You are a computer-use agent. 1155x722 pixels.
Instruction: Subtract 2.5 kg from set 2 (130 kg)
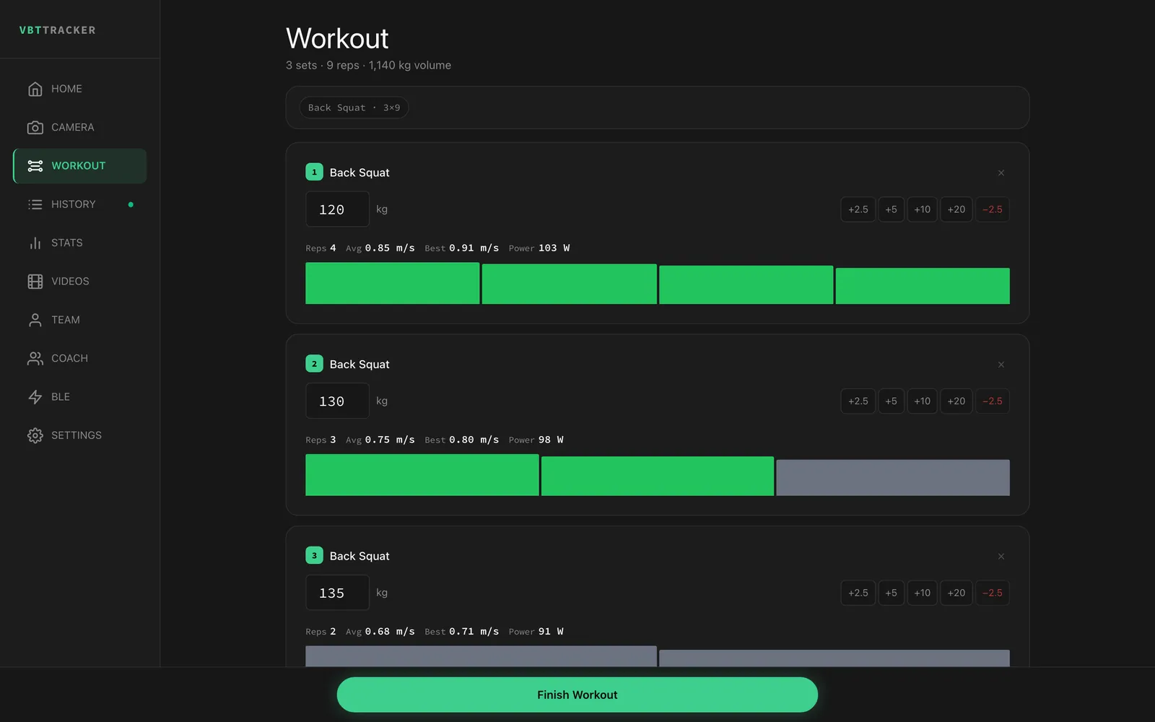[x=993, y=401]
